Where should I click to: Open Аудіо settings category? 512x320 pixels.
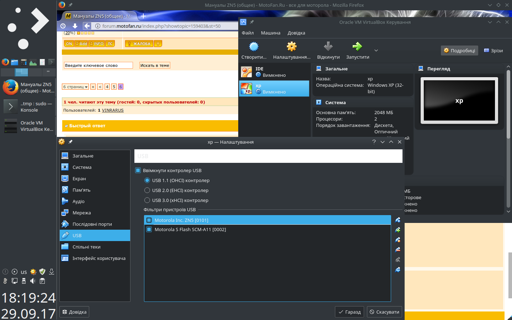(x=95, y=201)
